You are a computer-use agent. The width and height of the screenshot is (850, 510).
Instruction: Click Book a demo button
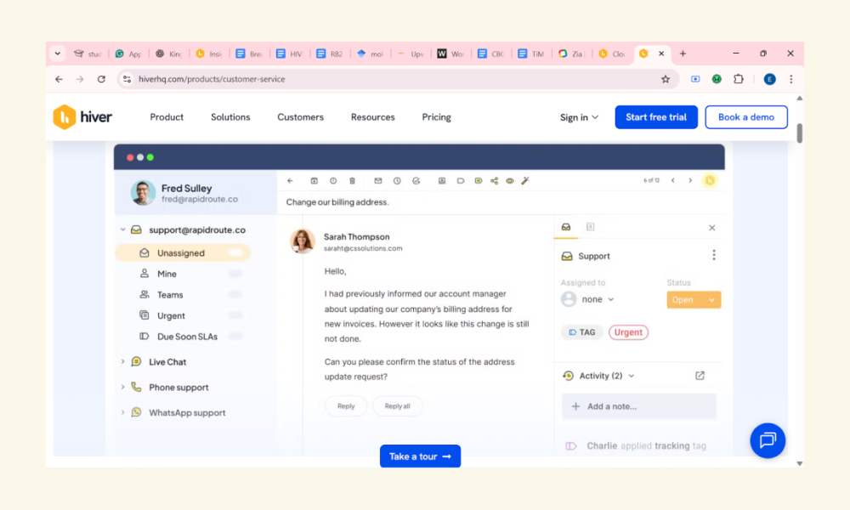746,117
